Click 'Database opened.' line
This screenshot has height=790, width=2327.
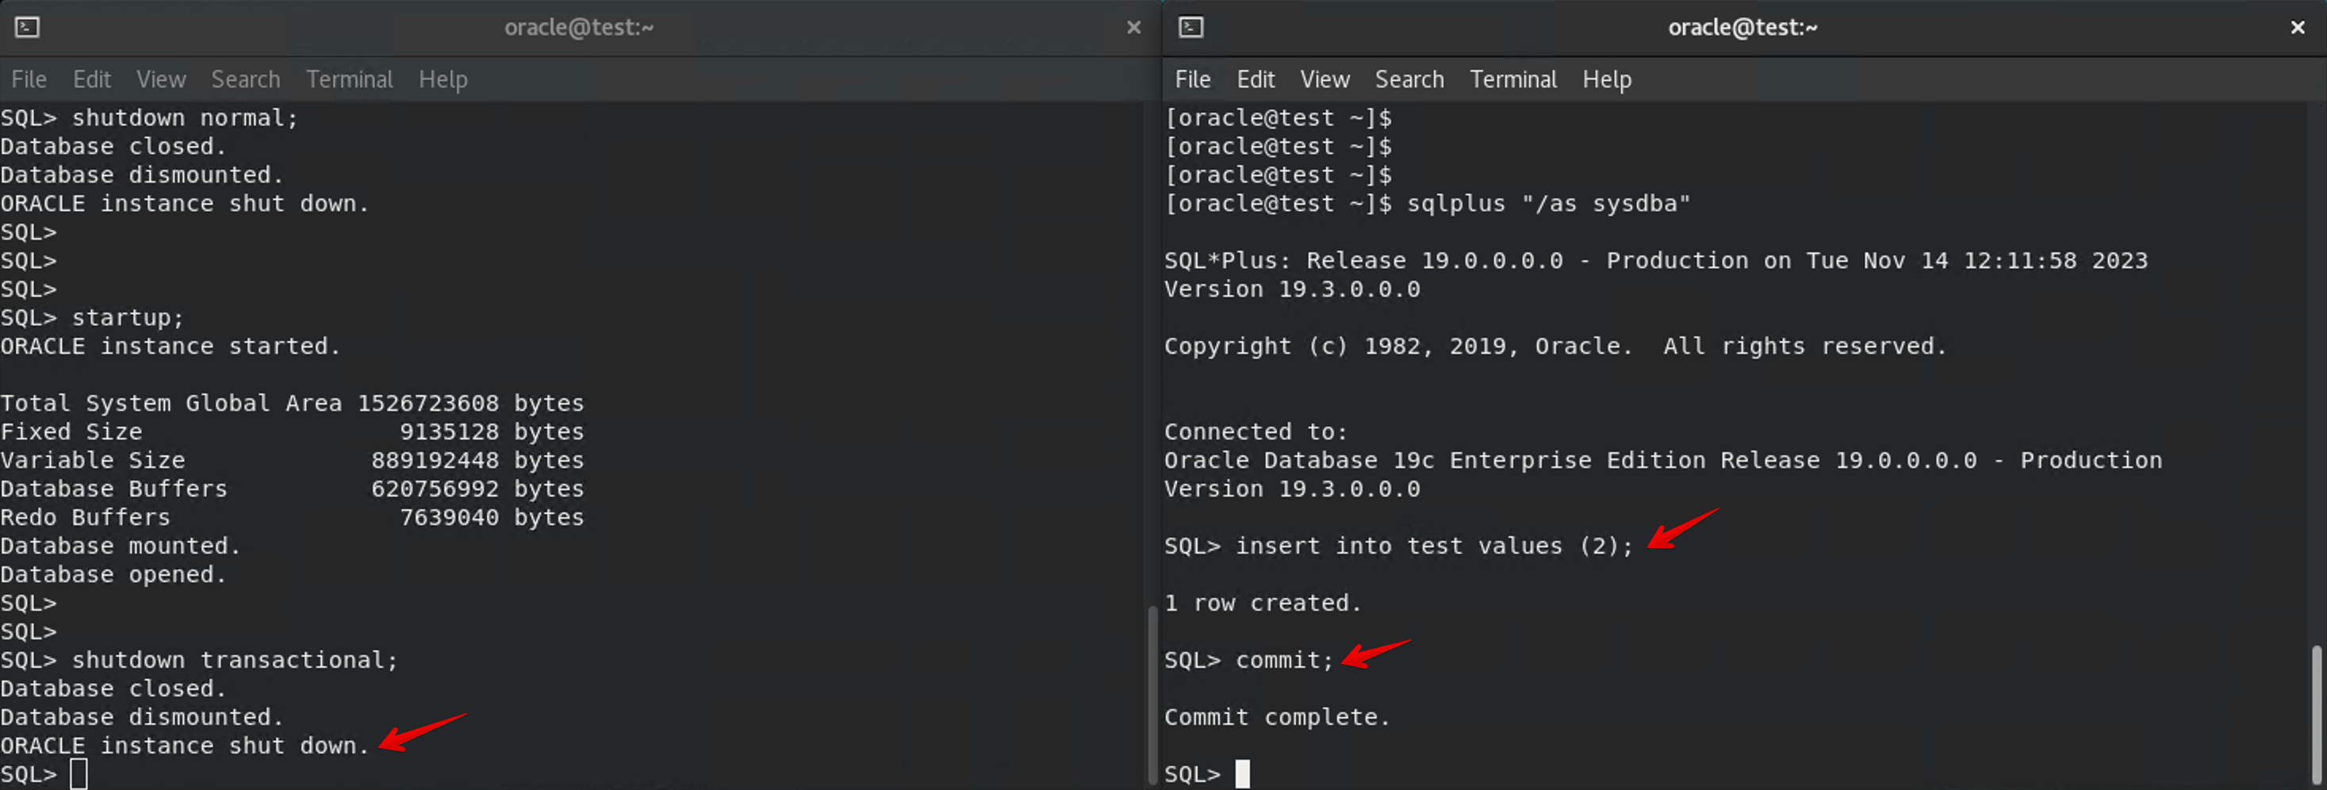click(x=113, y=575)
